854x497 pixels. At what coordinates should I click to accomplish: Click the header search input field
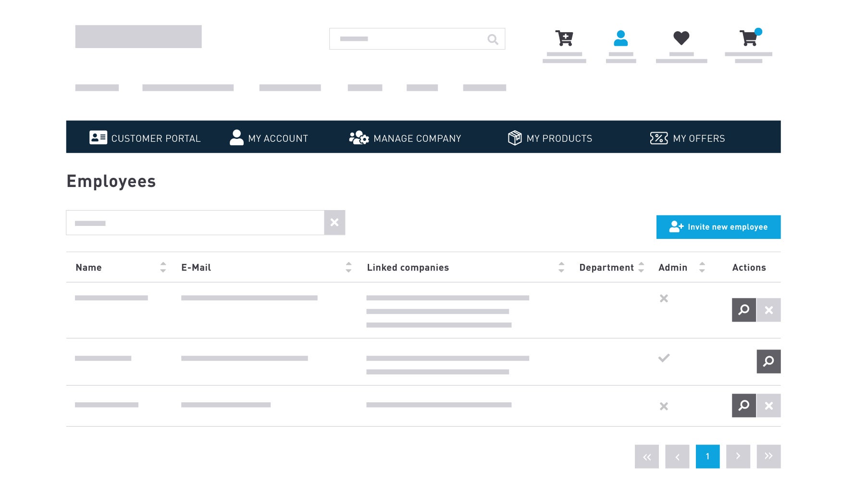point(417,39)
